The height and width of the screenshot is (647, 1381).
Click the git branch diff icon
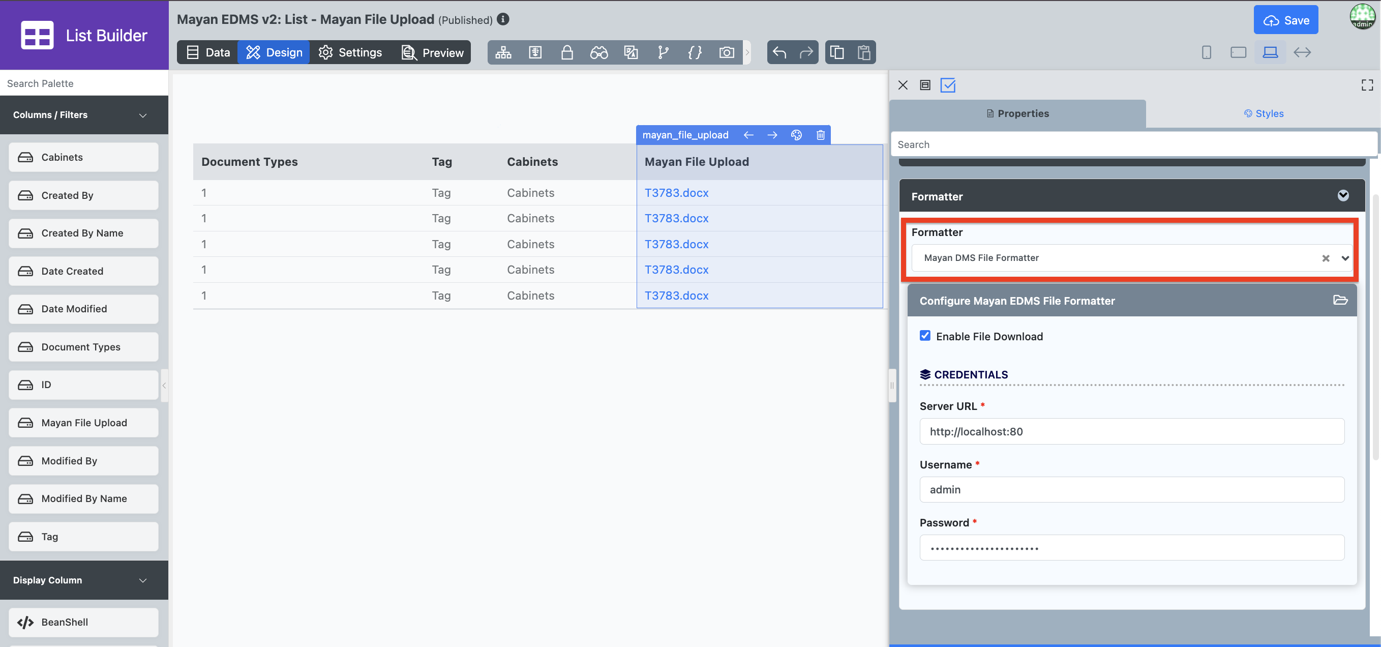pyautogui.click(x=663, y=52)
